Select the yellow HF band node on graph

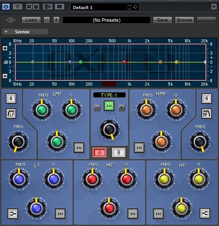click(x=177, y=62)
